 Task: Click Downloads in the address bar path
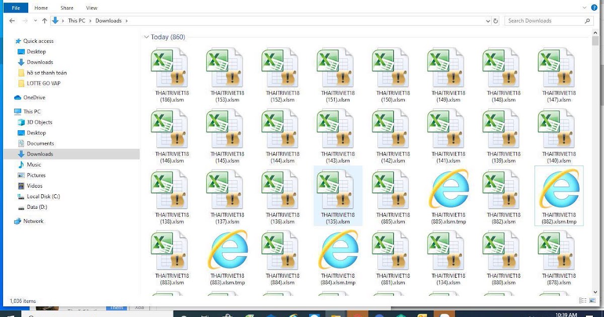pyautogui.click(x=109, y=21)
